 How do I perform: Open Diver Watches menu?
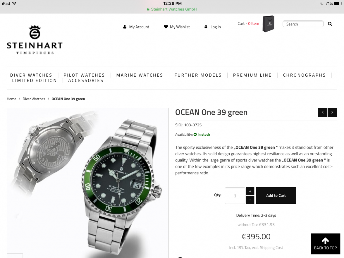[31, 75]
